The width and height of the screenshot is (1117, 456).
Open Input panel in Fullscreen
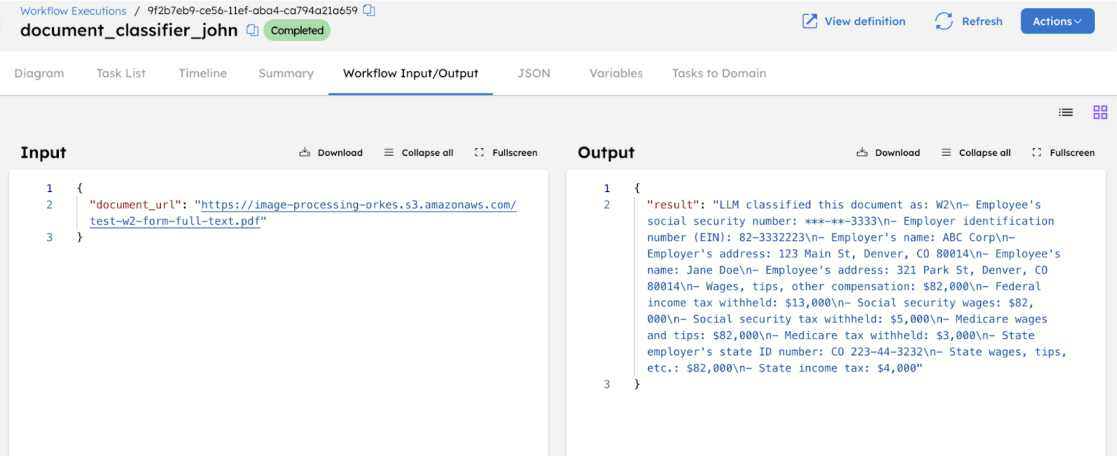tap(506, 152)
